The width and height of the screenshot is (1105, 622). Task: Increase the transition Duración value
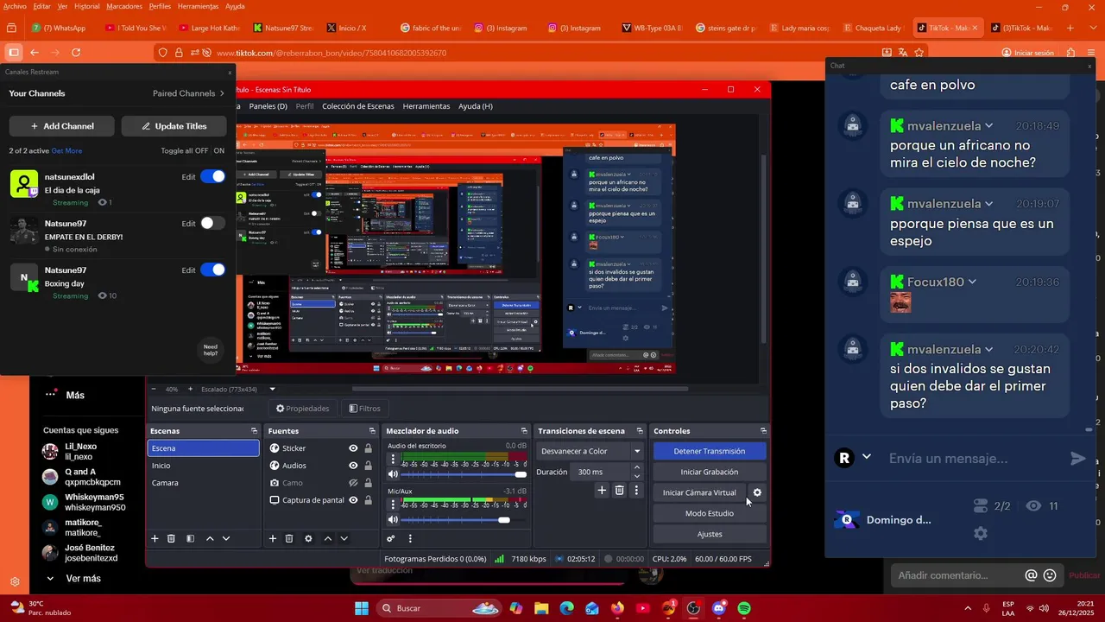coord(637,467)
